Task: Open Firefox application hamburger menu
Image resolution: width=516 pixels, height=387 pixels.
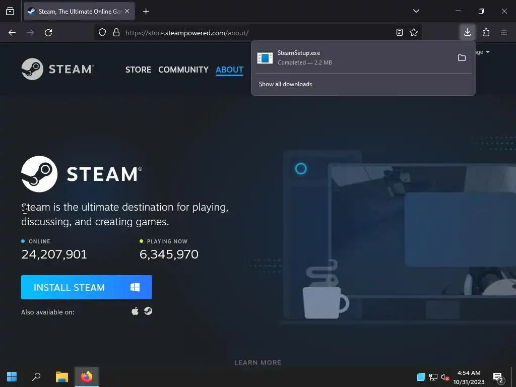Action: tap(504, 32)
